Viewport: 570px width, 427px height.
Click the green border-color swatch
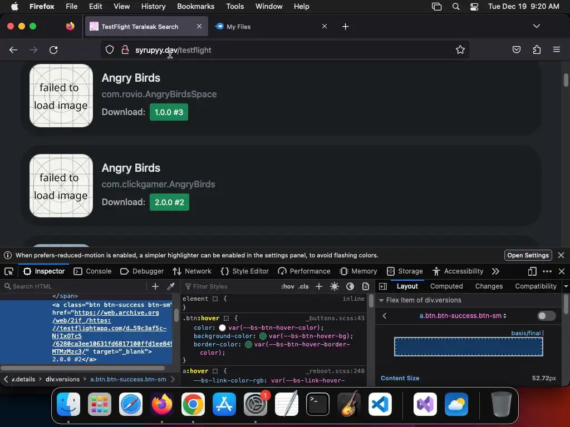(249, 345)
